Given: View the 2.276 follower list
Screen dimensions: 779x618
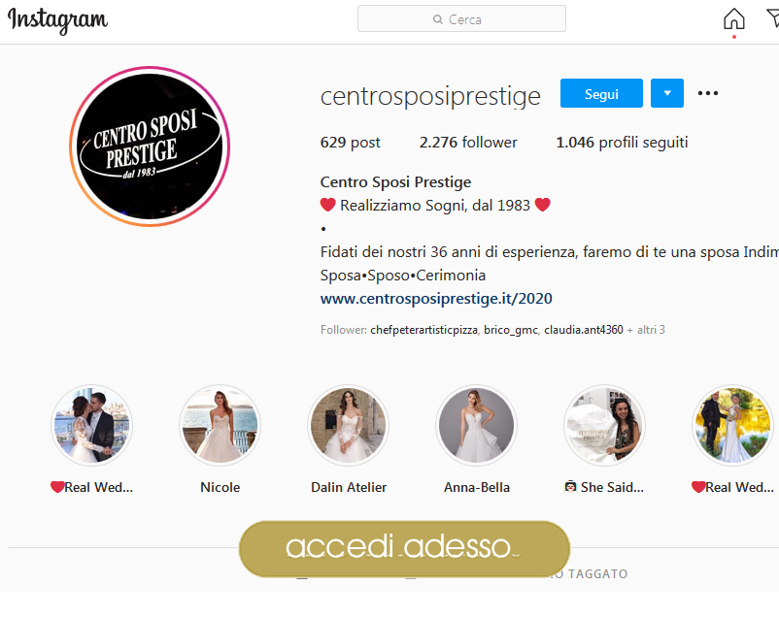Looking at the screenshot, I should pos(468,143).
